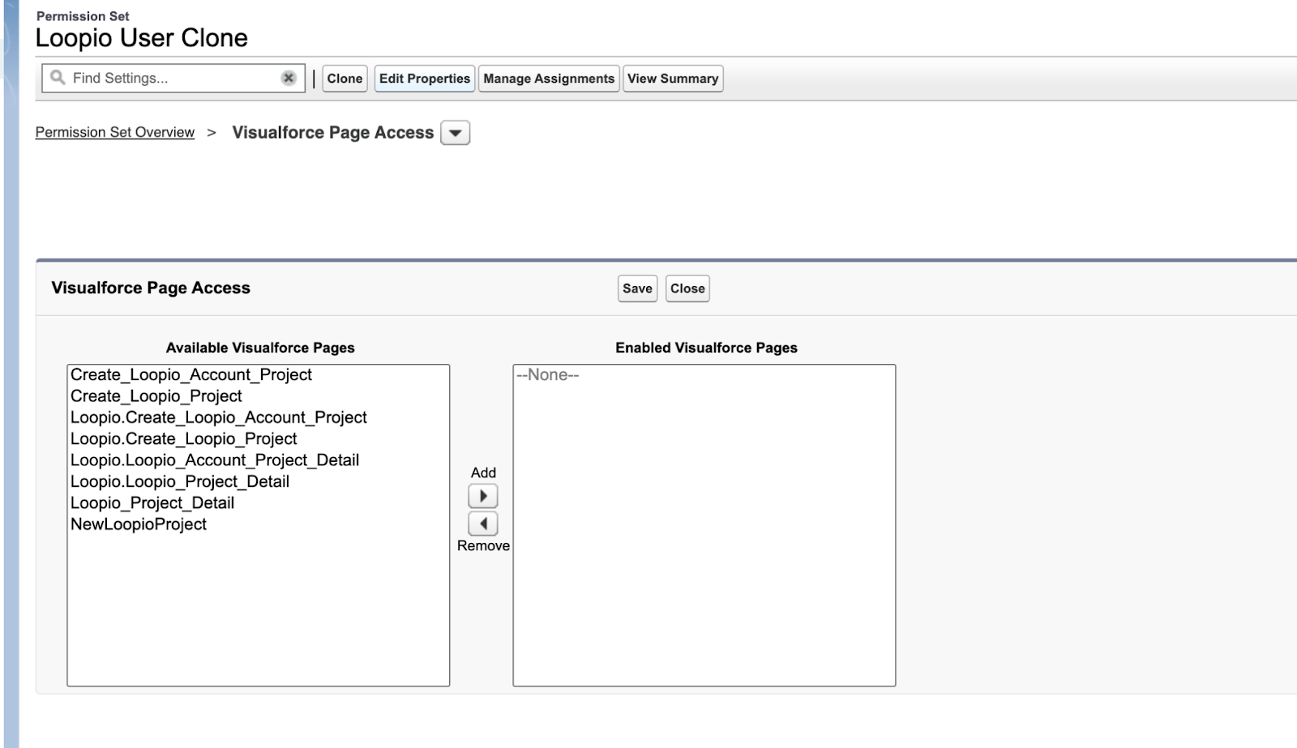1297x748 pixels.
Task: Click the Clone button
Action: tap(345, 78)
